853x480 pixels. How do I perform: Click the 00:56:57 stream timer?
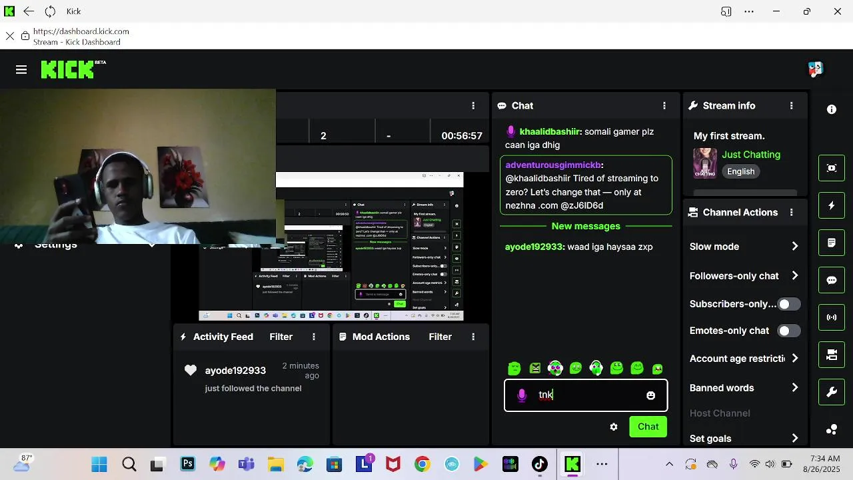point(462,135)
